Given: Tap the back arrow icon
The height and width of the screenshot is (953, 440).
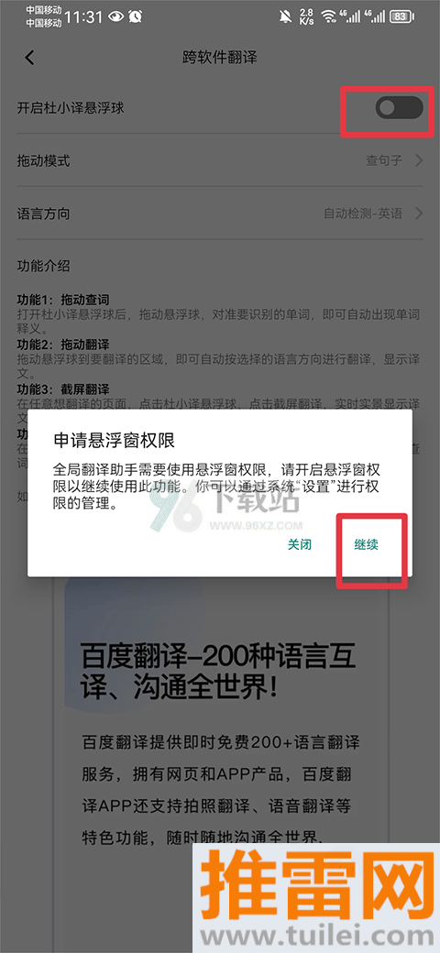Looking at the screenshot, I should 29,58.
